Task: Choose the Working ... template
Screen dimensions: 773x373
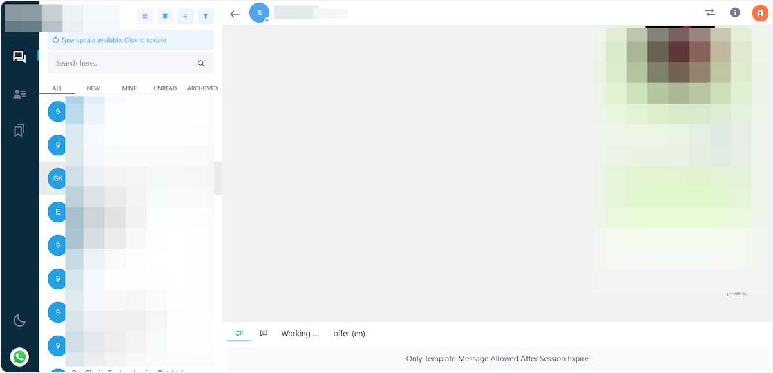Action: 300,334
